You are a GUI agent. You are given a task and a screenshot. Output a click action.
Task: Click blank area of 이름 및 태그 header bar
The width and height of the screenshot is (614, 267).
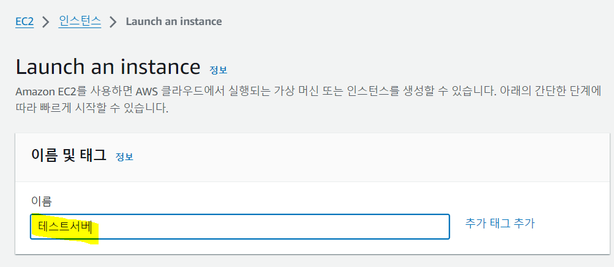[367, 156]
